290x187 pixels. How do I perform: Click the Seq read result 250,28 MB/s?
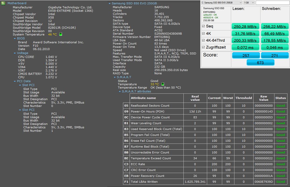(x=245, y=27)
